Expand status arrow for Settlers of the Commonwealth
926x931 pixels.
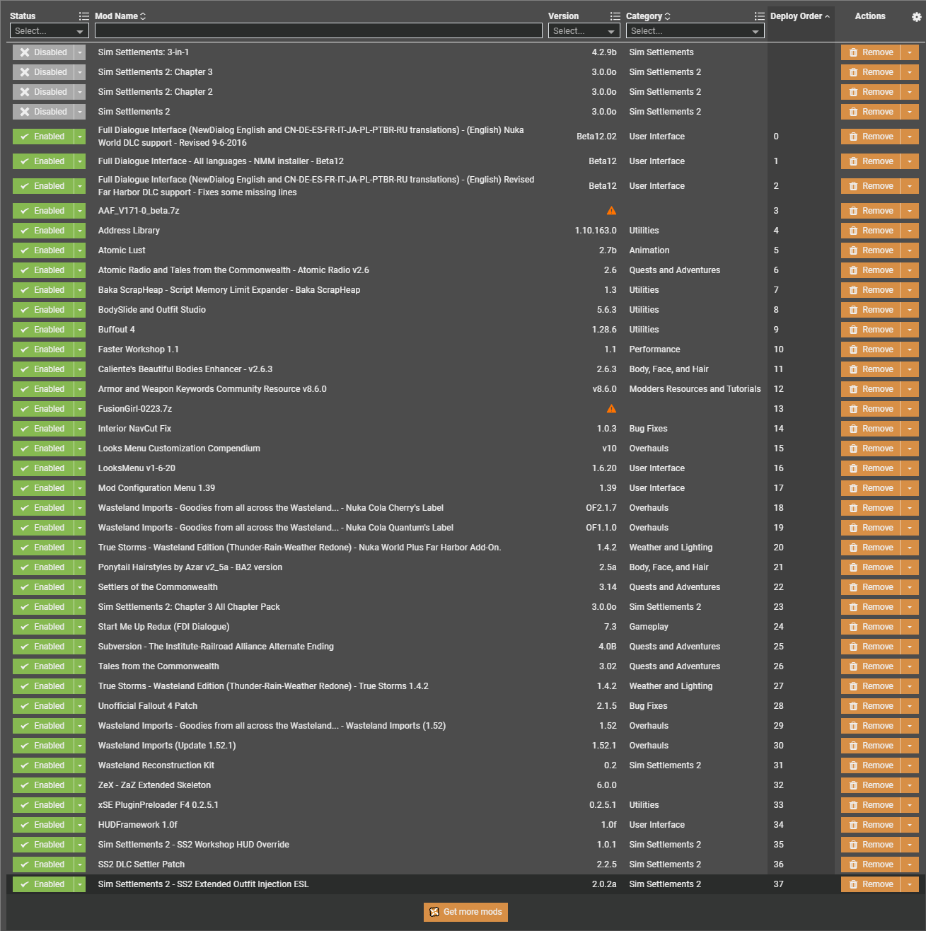coord(80,587)
